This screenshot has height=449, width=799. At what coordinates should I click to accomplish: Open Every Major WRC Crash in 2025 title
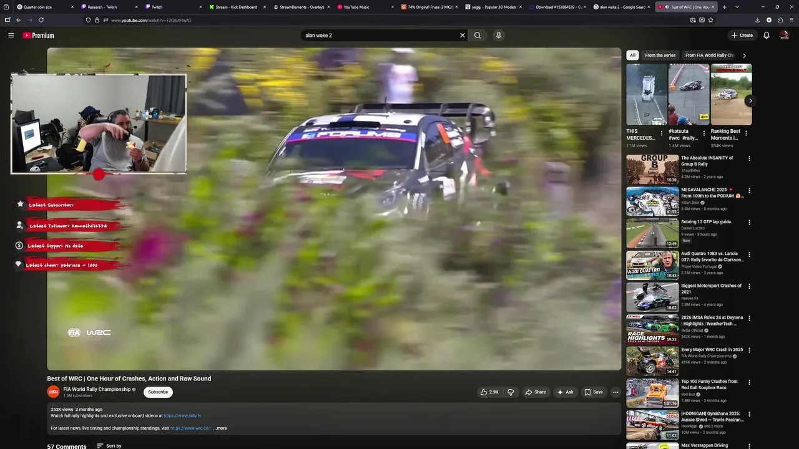[712, 350]
